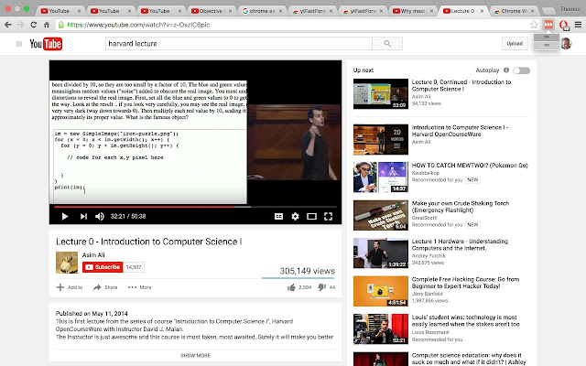This screenshot has width=586, height=366.
Task: Click the video title heading
Action: [148, 242]
